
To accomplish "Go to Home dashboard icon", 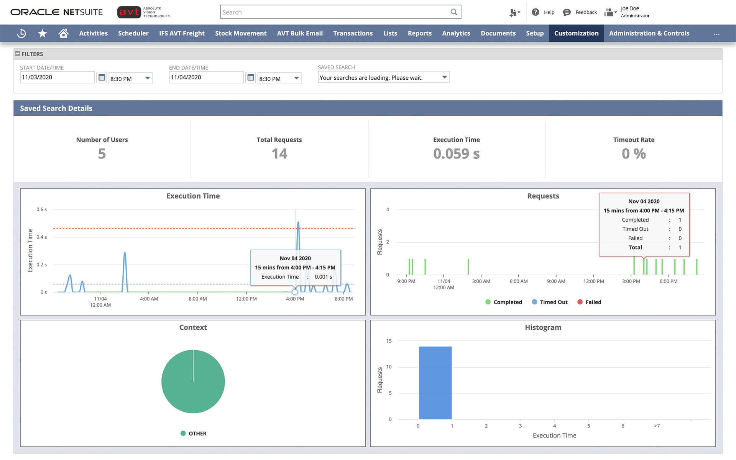I will click(x=63, y=33).
